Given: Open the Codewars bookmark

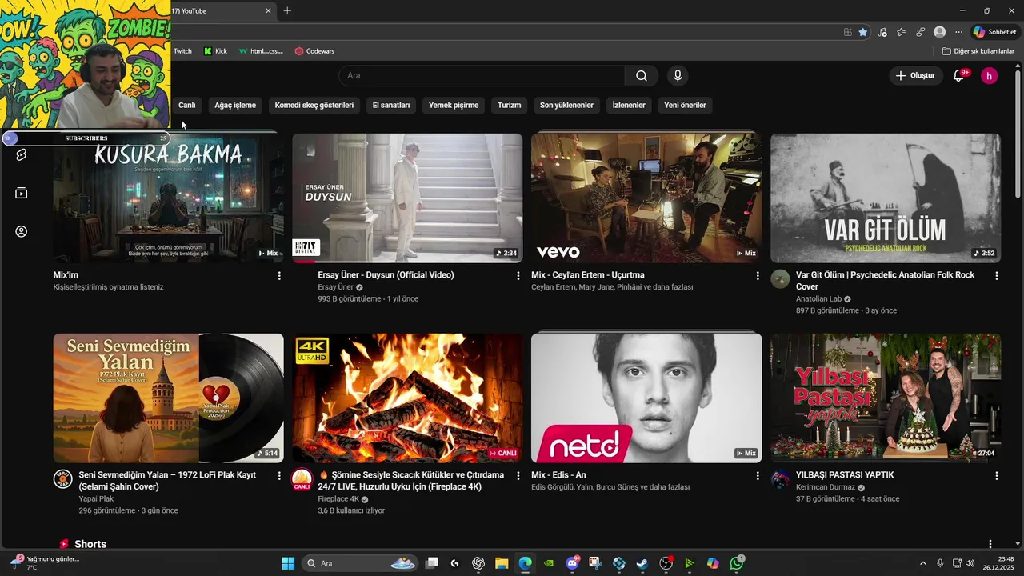Looking at the screenshot, I should 314,51.
